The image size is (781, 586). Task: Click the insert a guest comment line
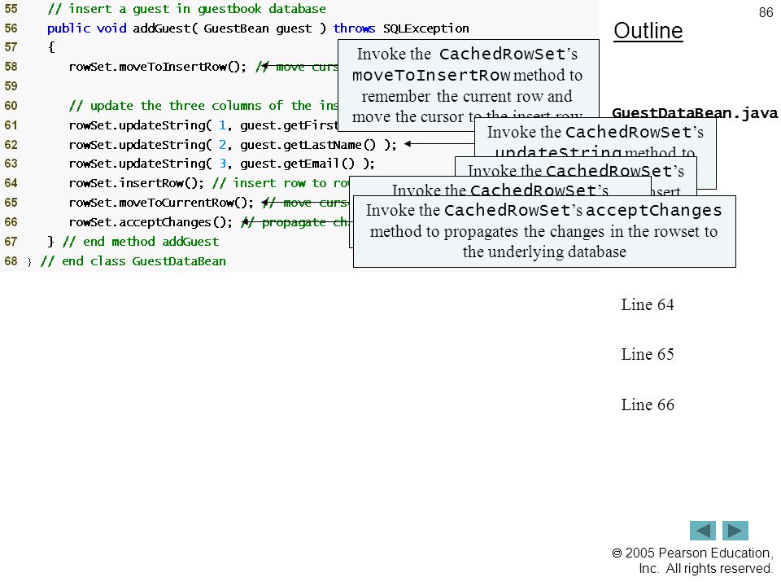tap(187, 9)
